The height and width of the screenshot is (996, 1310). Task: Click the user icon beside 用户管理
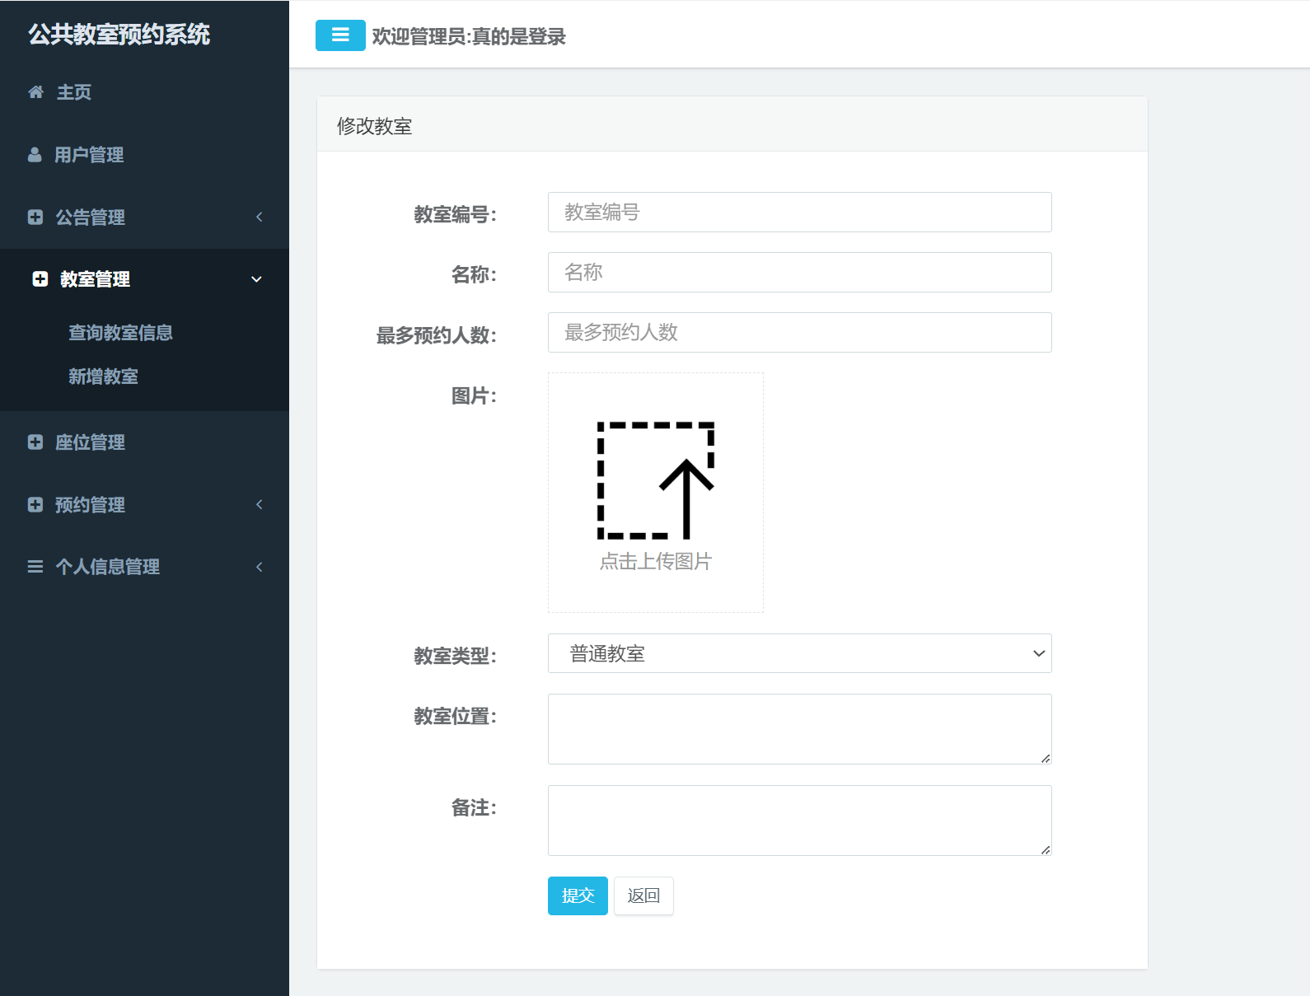tap(35, 155)
